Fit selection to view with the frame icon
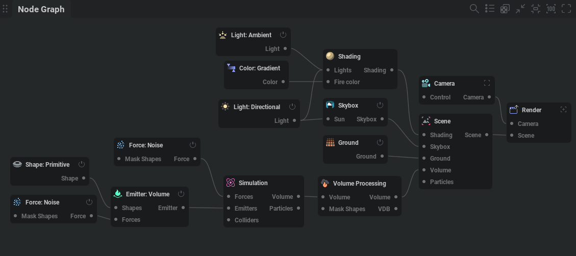 (535, 9)
